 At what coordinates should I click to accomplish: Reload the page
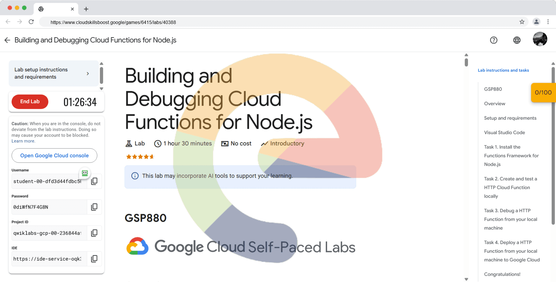click(x=31, y=22)
